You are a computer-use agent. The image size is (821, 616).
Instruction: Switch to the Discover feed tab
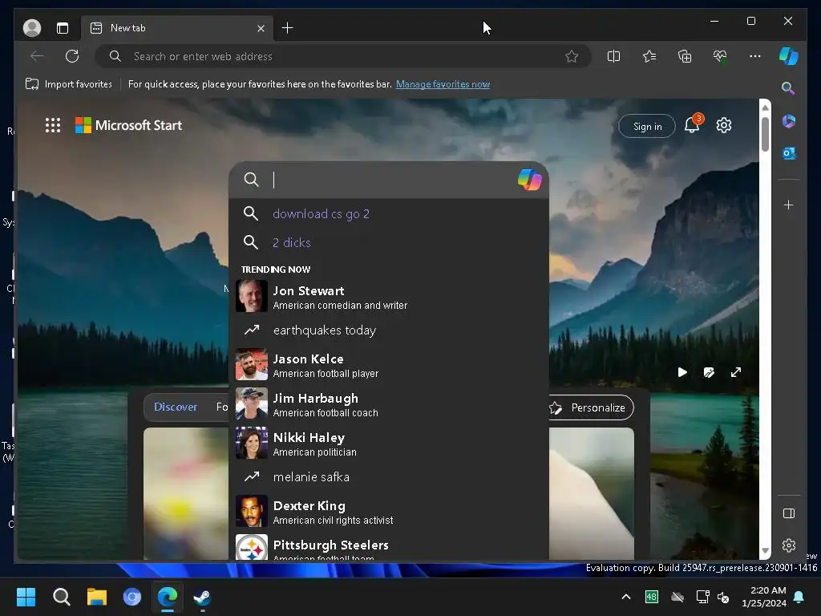(176, 407)
